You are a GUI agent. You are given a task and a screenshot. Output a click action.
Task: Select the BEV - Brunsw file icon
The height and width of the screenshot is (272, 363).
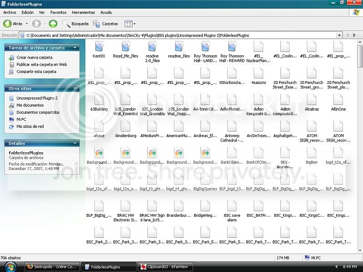[x=285, y=153]
